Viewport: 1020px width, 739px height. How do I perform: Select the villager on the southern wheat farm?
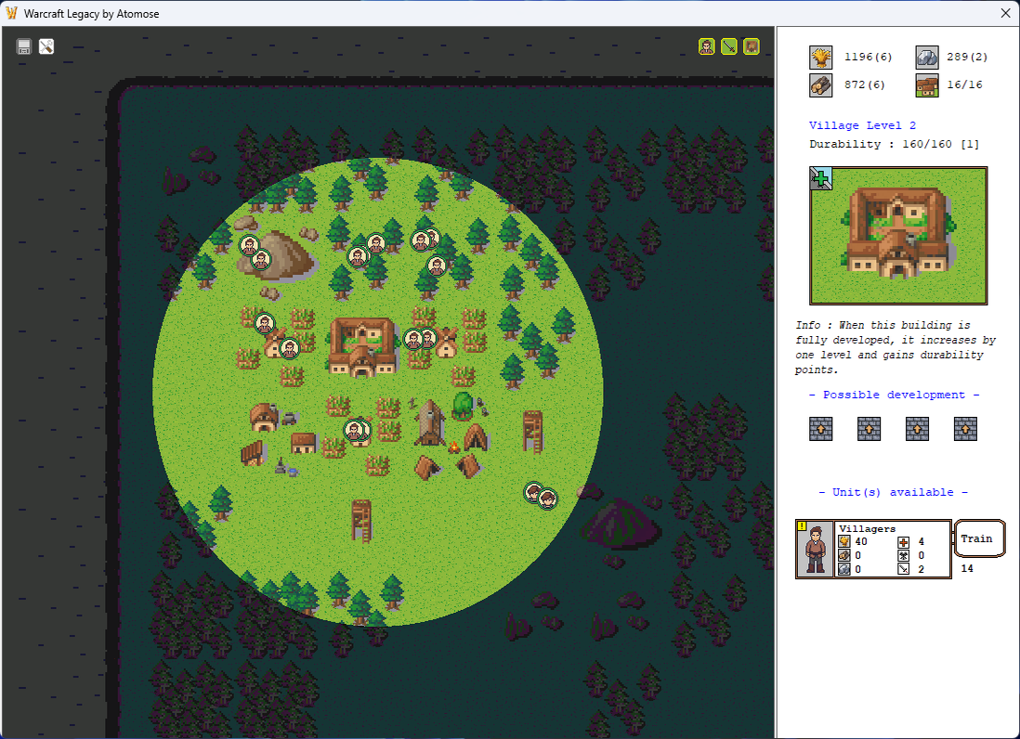tap(355, 430)
